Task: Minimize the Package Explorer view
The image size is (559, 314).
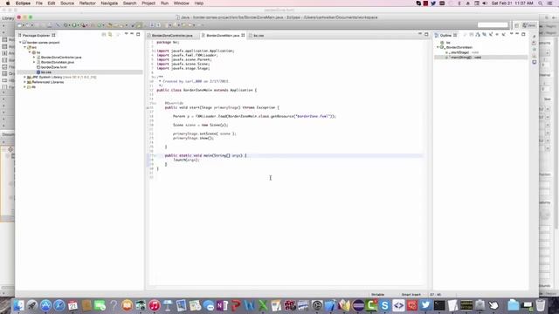Action: point(132,34)
